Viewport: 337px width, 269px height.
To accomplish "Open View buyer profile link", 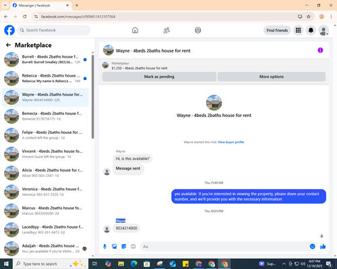I will (x=231, y=142).
